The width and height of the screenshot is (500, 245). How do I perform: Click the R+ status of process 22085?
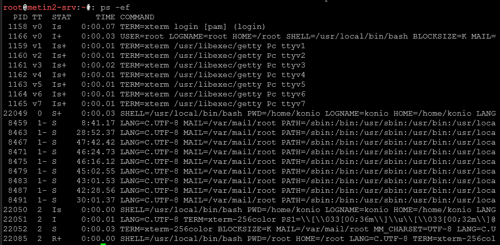56,238
